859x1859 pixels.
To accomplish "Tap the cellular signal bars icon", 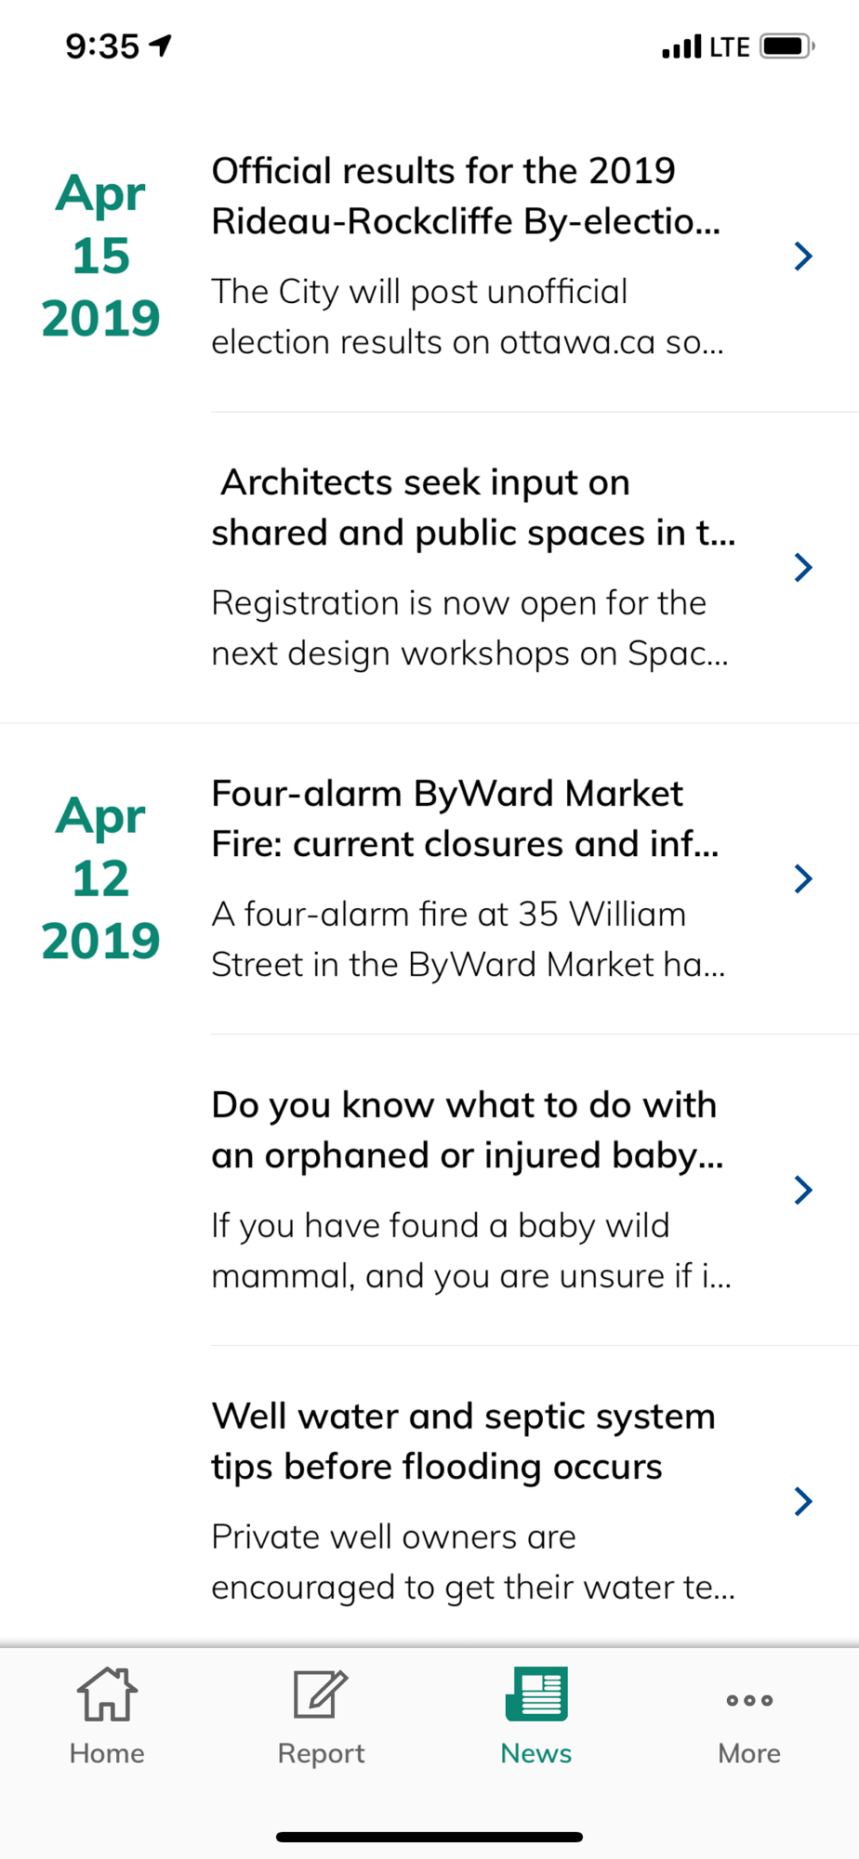I will 681,46.
